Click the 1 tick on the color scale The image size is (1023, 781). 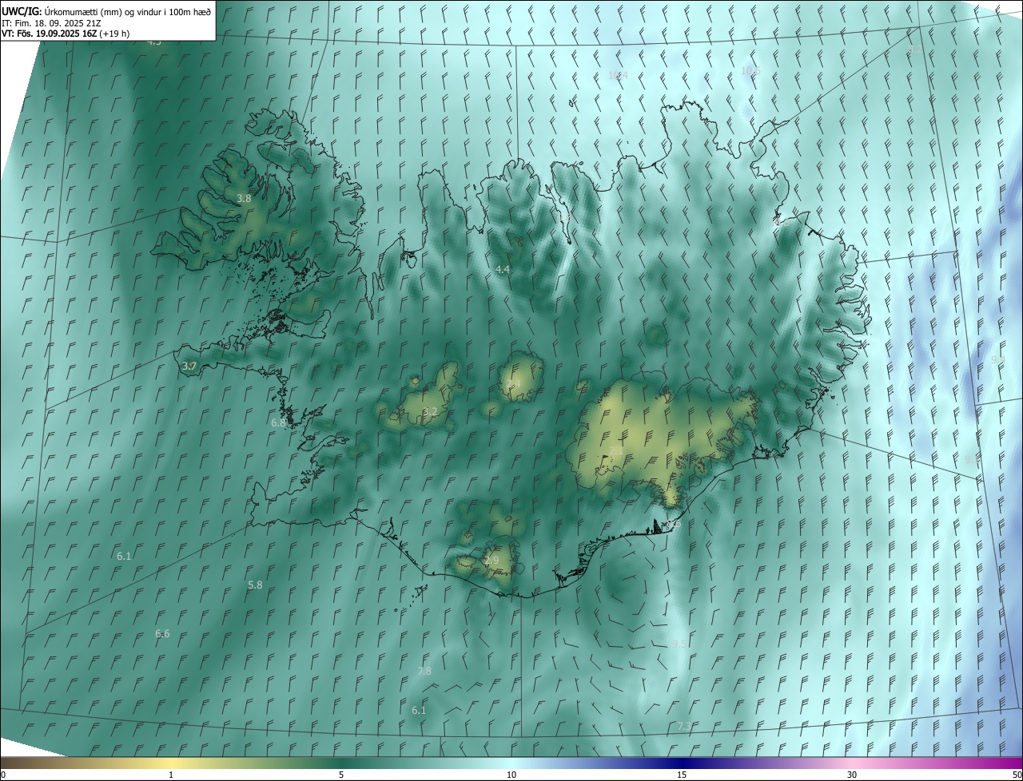click(171, 775)
